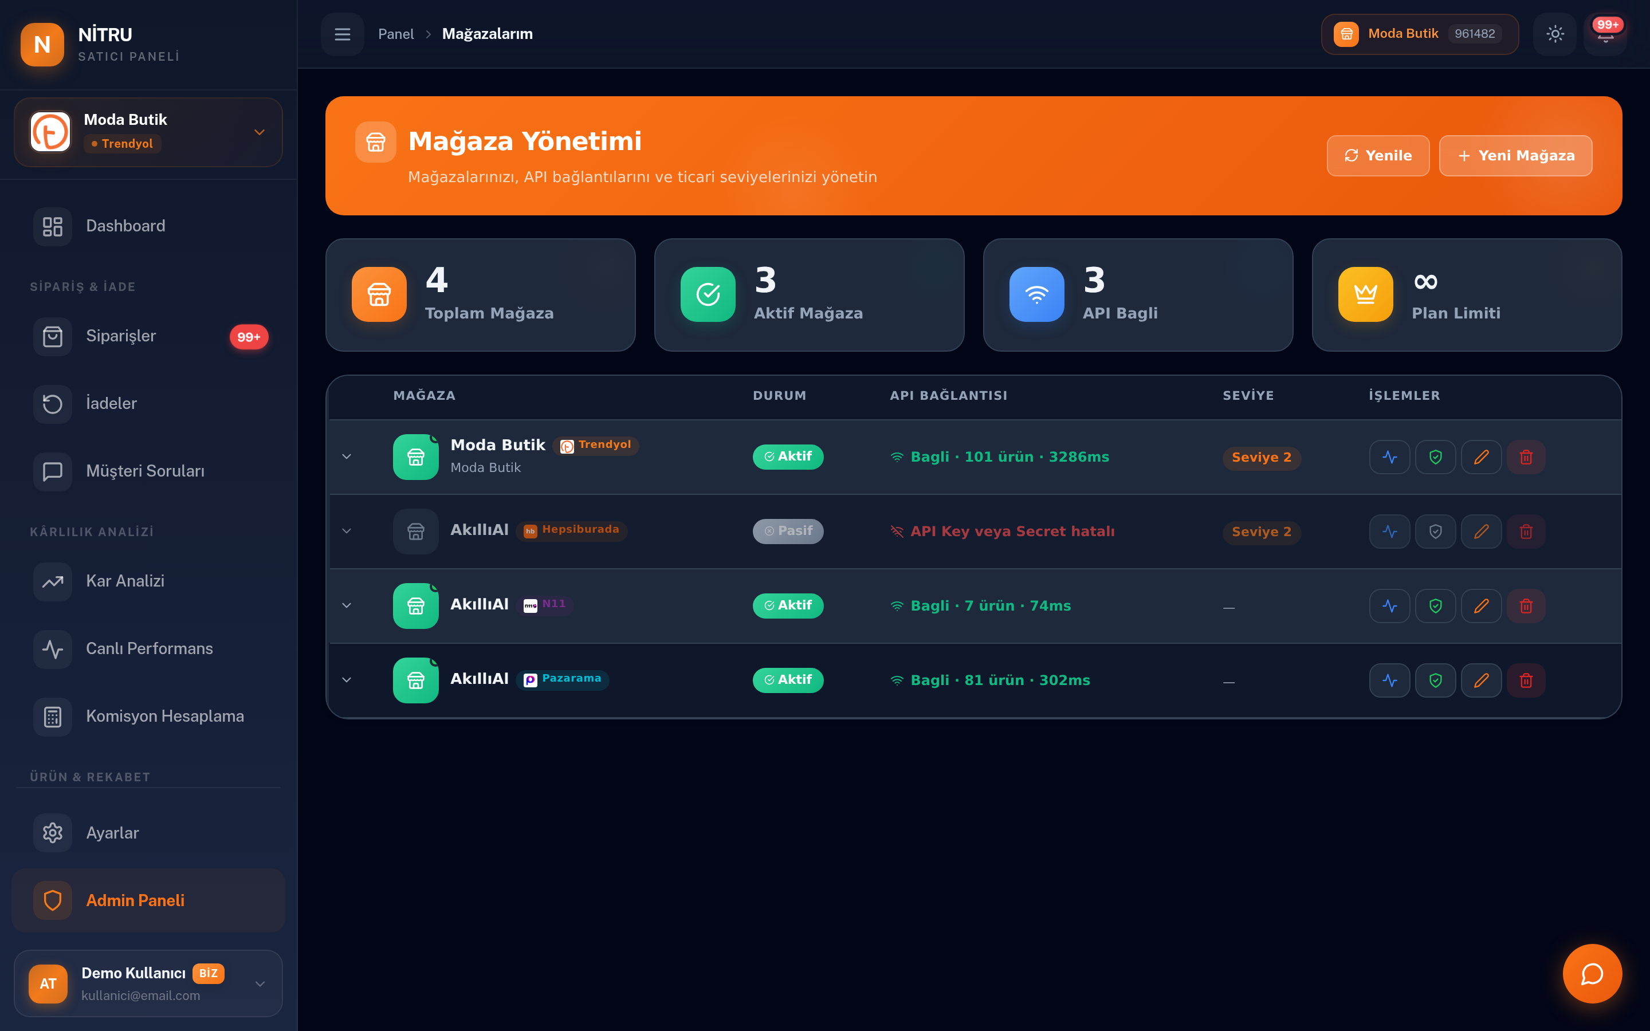Test connection for Moda Butik Trendyol row
1650x1031 pixels.
point(1389,457)
